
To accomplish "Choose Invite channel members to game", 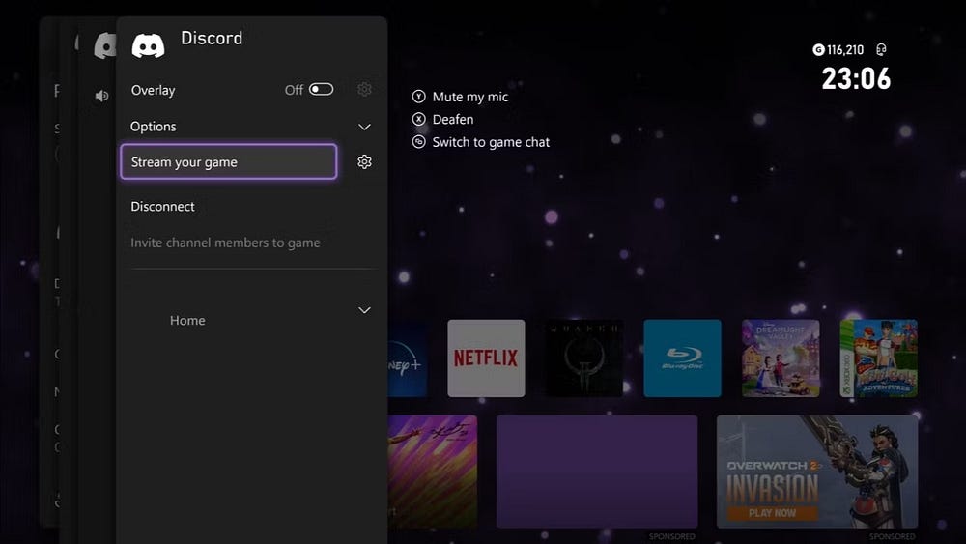I will (225, 243).
